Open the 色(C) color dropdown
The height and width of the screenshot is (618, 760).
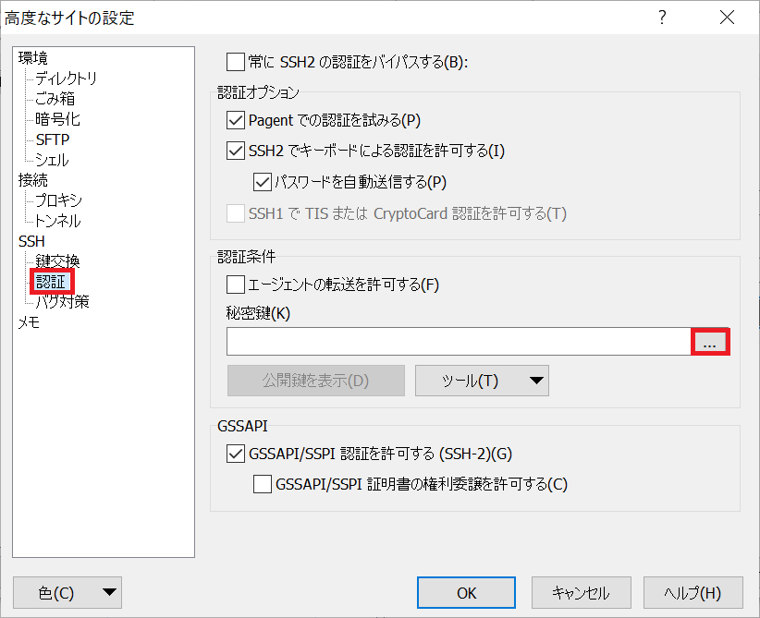[x=67, y=593]
